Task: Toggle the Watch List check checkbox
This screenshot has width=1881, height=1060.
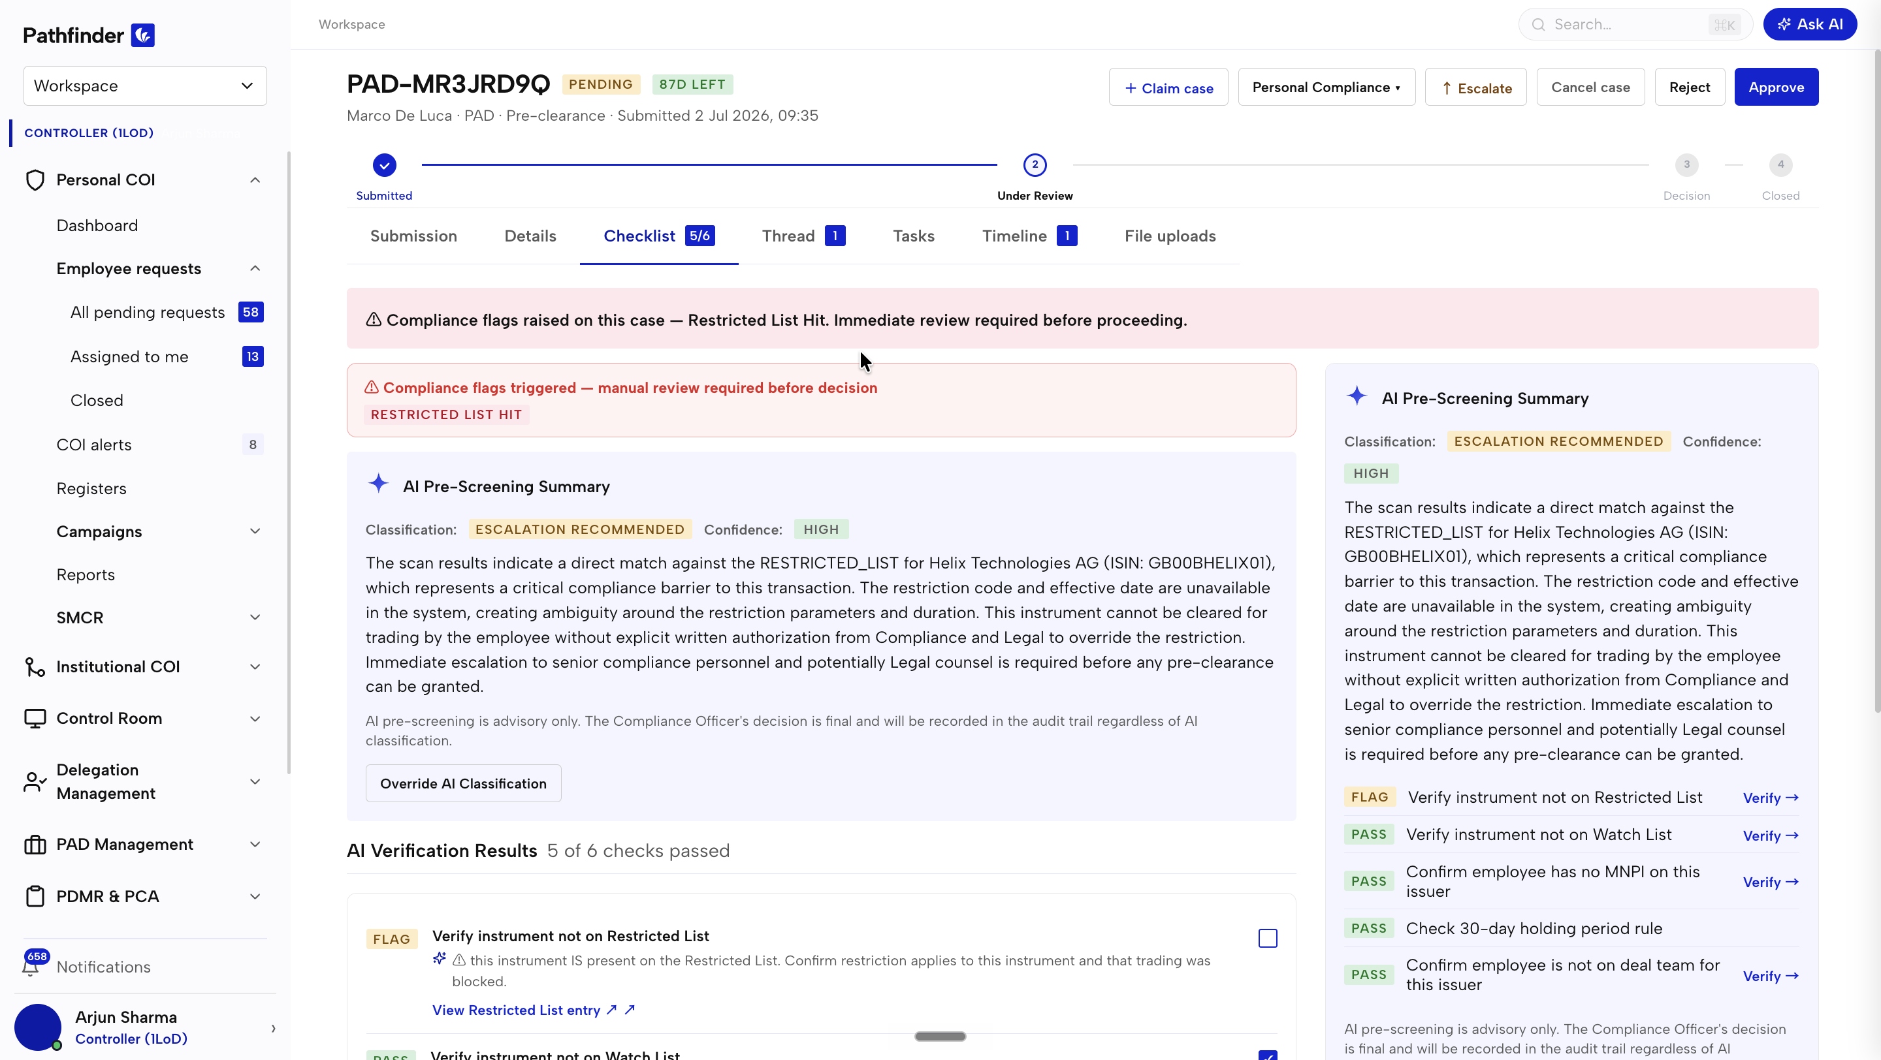Action: click(x=1268, y=1055)
